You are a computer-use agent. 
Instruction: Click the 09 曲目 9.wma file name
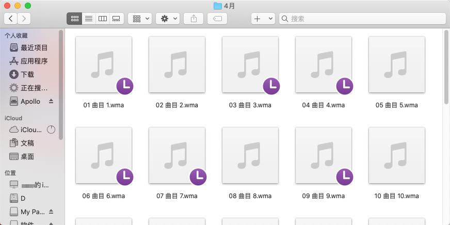(324, 196)
